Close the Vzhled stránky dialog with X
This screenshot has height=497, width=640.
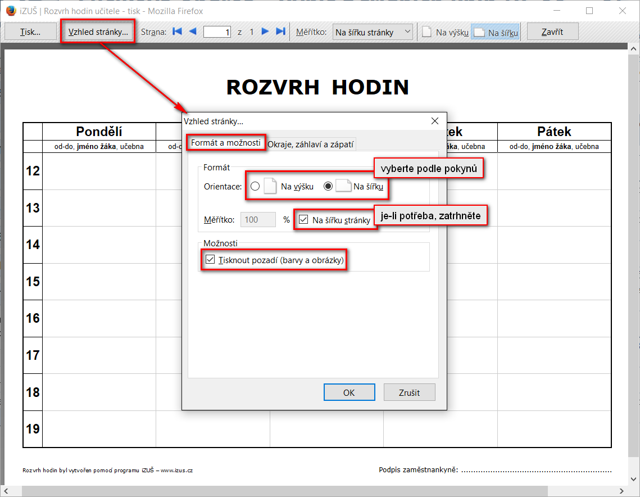point(434,121)
